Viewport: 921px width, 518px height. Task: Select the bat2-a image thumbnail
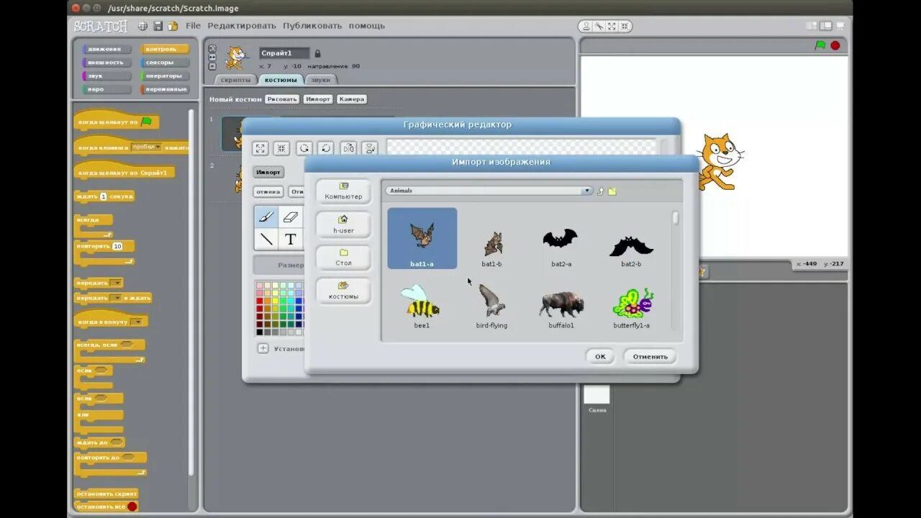click(x=561, y=245)
